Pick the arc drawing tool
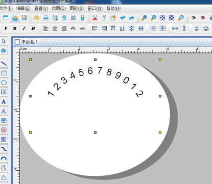Screen dimensions: 212x184 coord(4,159)
